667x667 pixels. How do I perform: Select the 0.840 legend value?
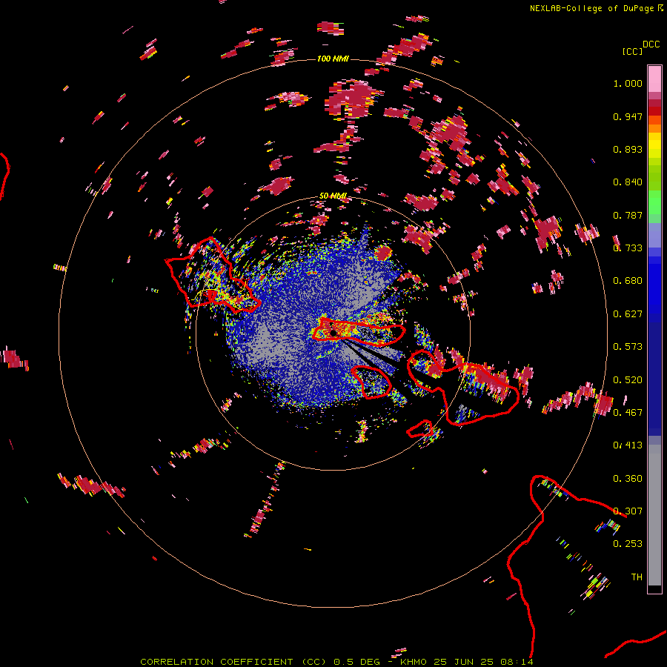(x=628, y=182)
